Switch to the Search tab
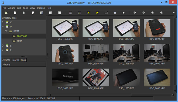Image resolution: width=178 pixels, height=102 pixels. [15, 60]
